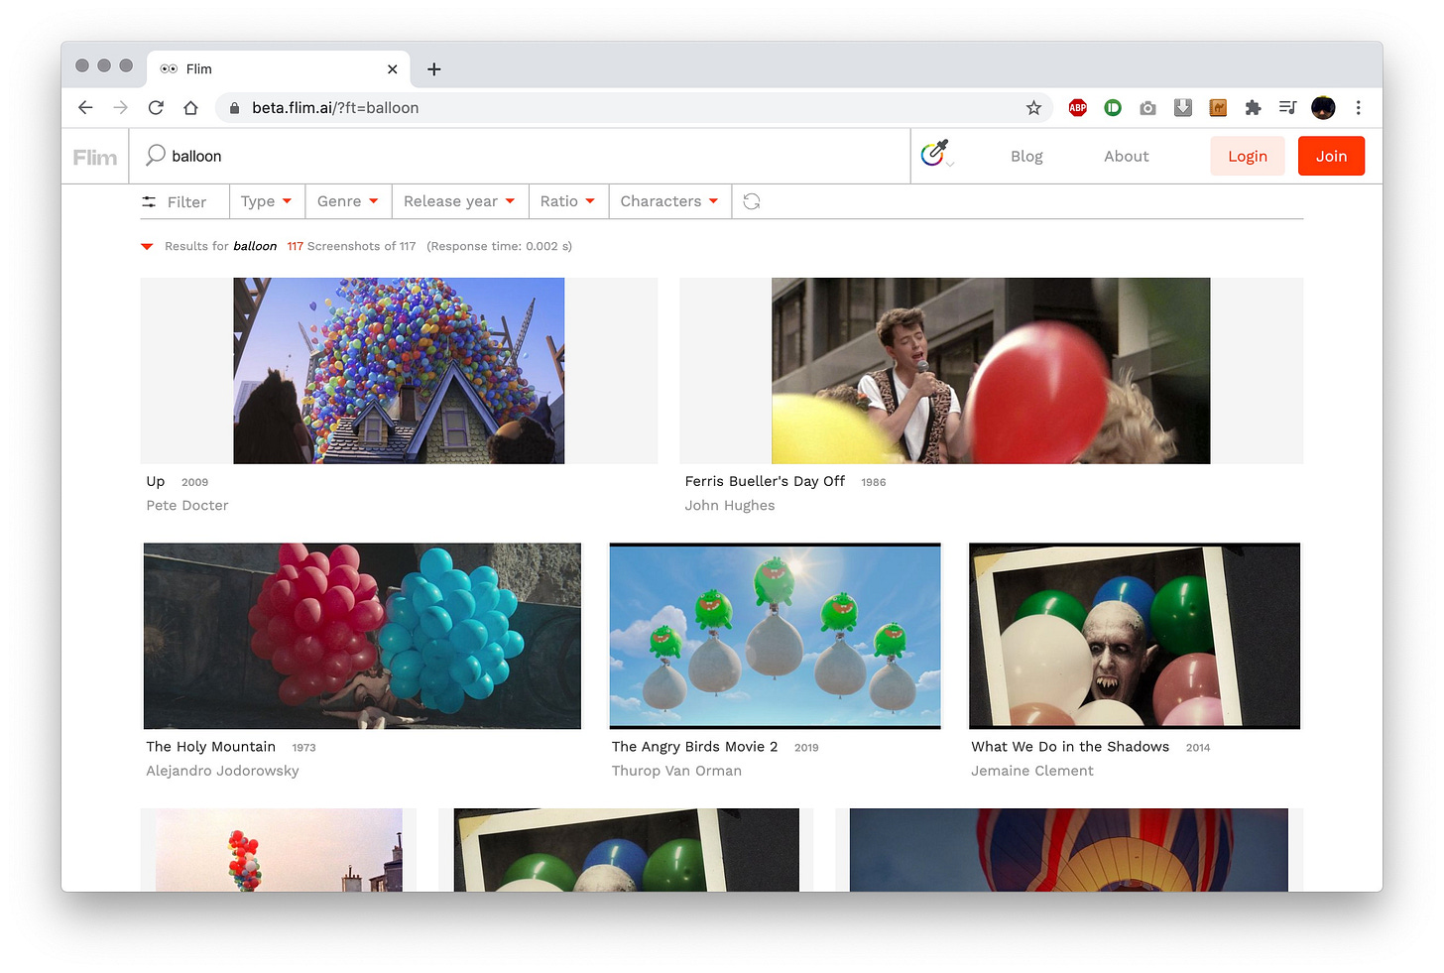This screenshot has width=1444, height=973.
Task: Open the Ratio dropdown
Action: [567, 201]
